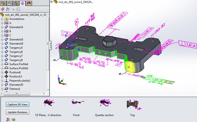Open the ConfigurationManager tab
Viewport: 197px width, 122px height.
[16, 3]
